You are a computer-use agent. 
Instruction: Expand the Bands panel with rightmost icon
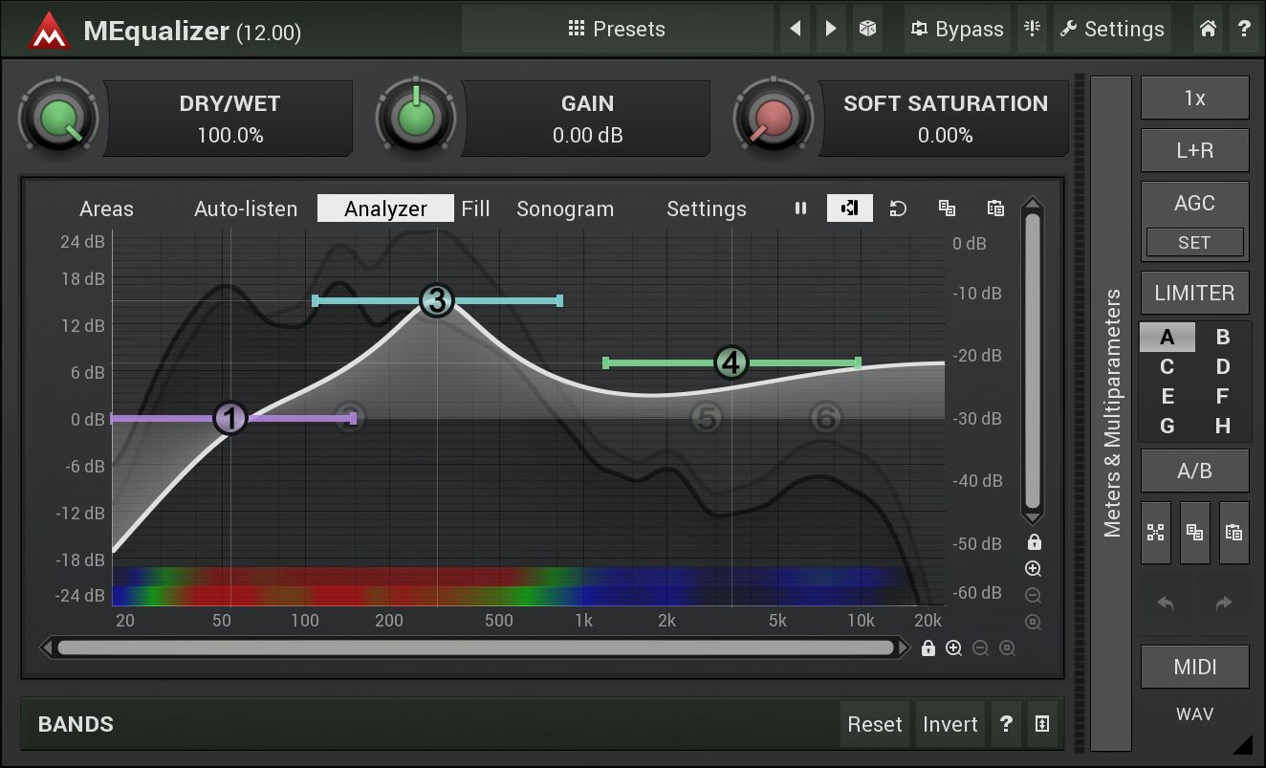pos(1042,724)
